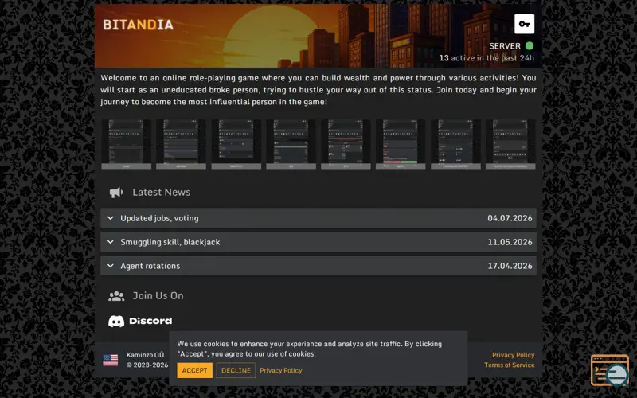Open the footer Privacy Policy link

[513, 355]
